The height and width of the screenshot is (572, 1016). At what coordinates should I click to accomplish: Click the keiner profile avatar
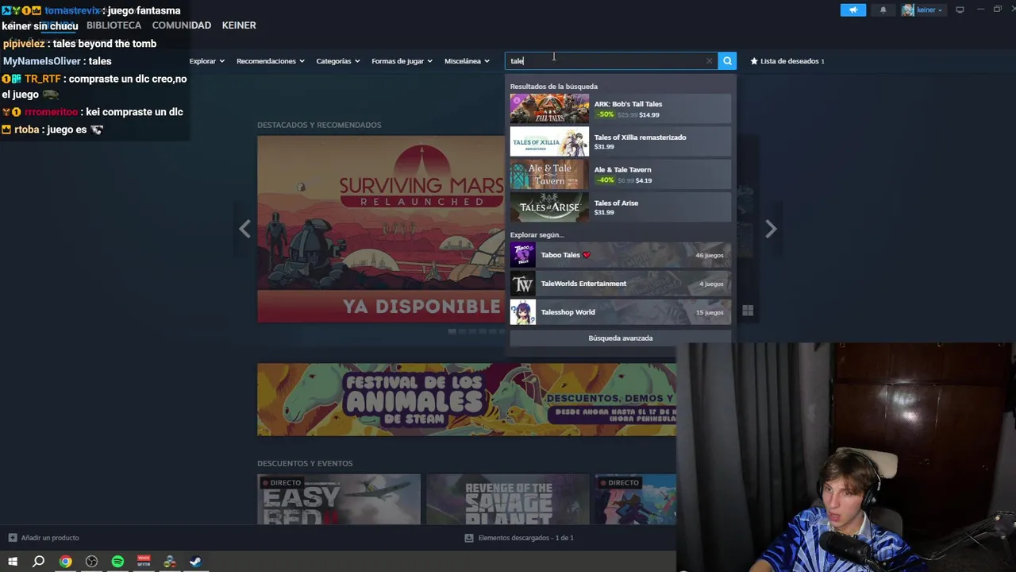pos(908,10)
